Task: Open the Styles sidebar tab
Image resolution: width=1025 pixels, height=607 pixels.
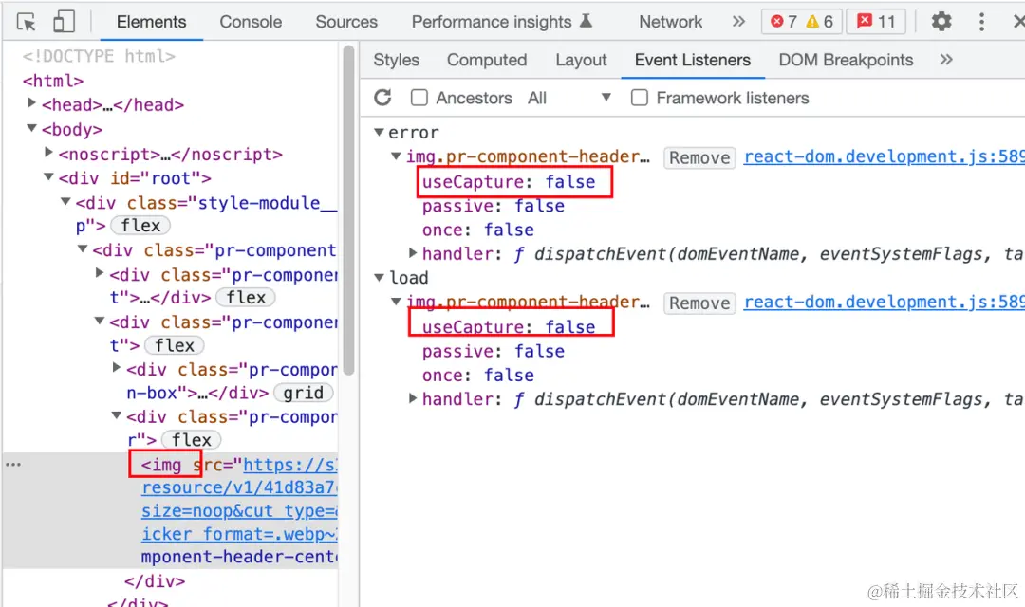Action: [396, 60]
